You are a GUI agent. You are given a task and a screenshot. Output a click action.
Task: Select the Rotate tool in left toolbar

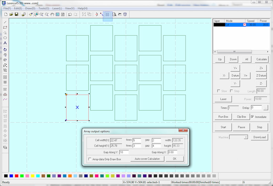(x=5, y=49)
